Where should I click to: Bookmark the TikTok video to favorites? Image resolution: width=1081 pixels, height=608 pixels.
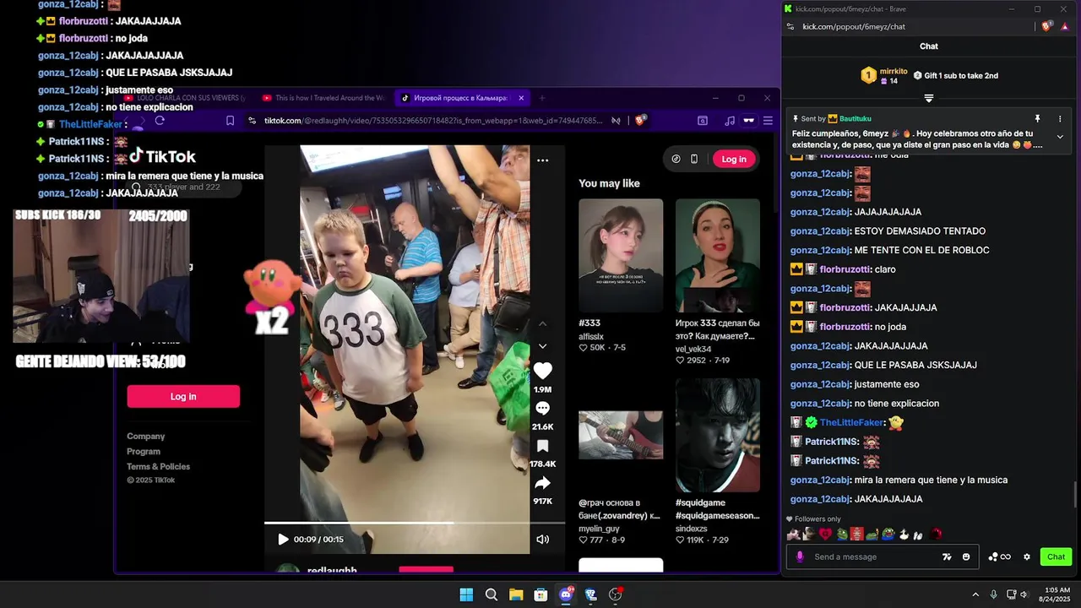[x=542, y=446]
